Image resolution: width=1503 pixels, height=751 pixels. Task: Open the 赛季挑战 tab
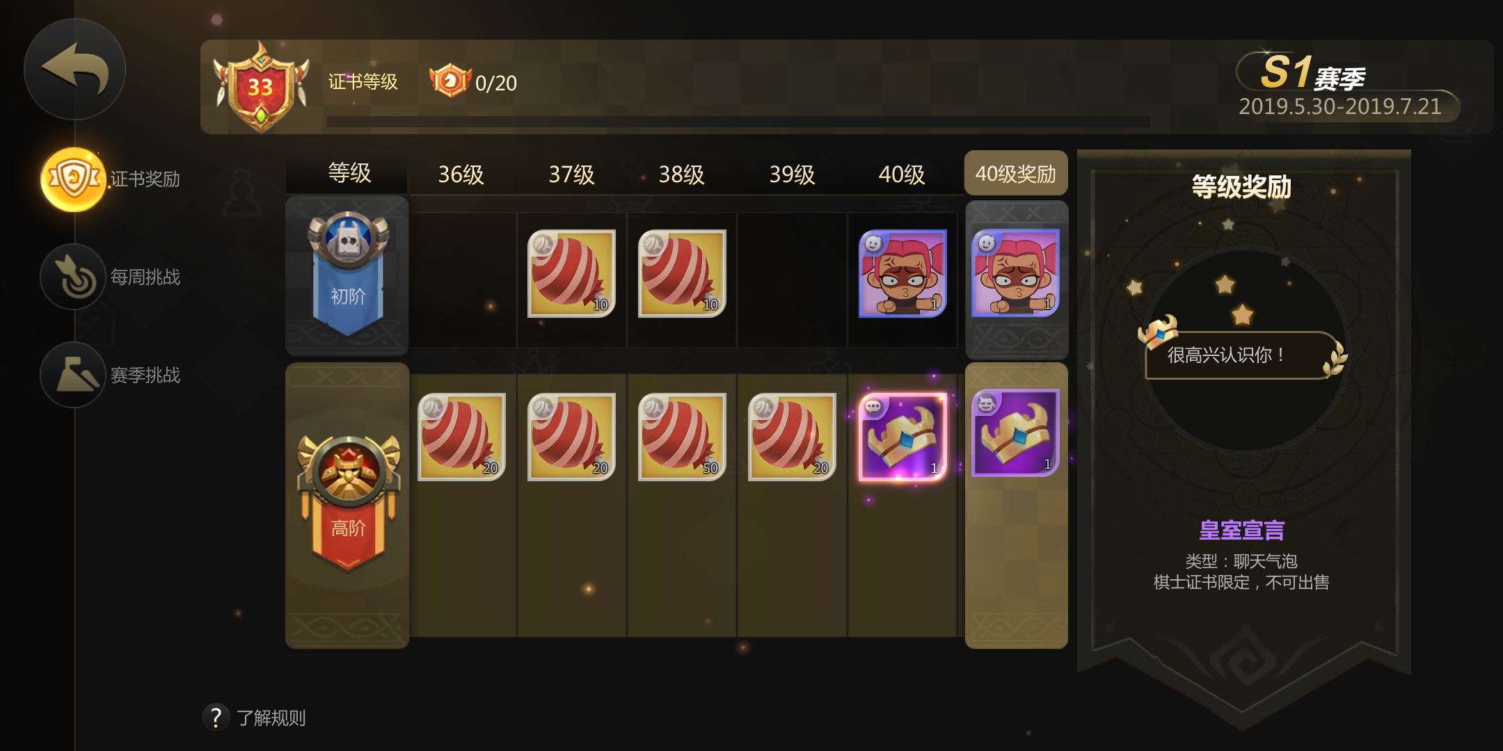[111, 375]
